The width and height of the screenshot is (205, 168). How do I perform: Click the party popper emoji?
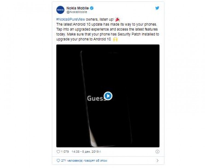118,19
